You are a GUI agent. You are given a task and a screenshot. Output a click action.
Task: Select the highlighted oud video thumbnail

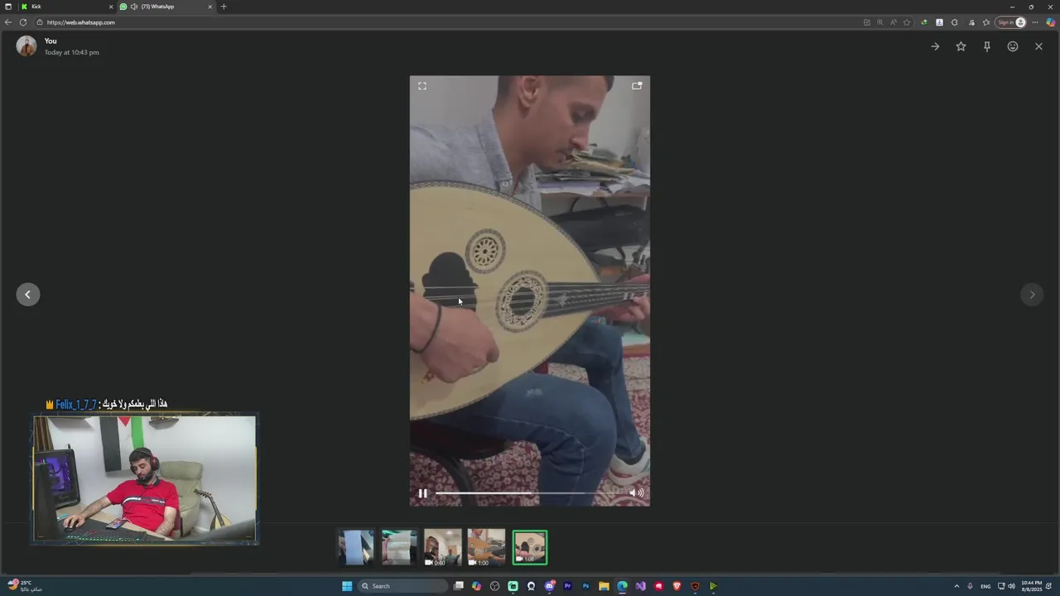(x=530, y=547)
